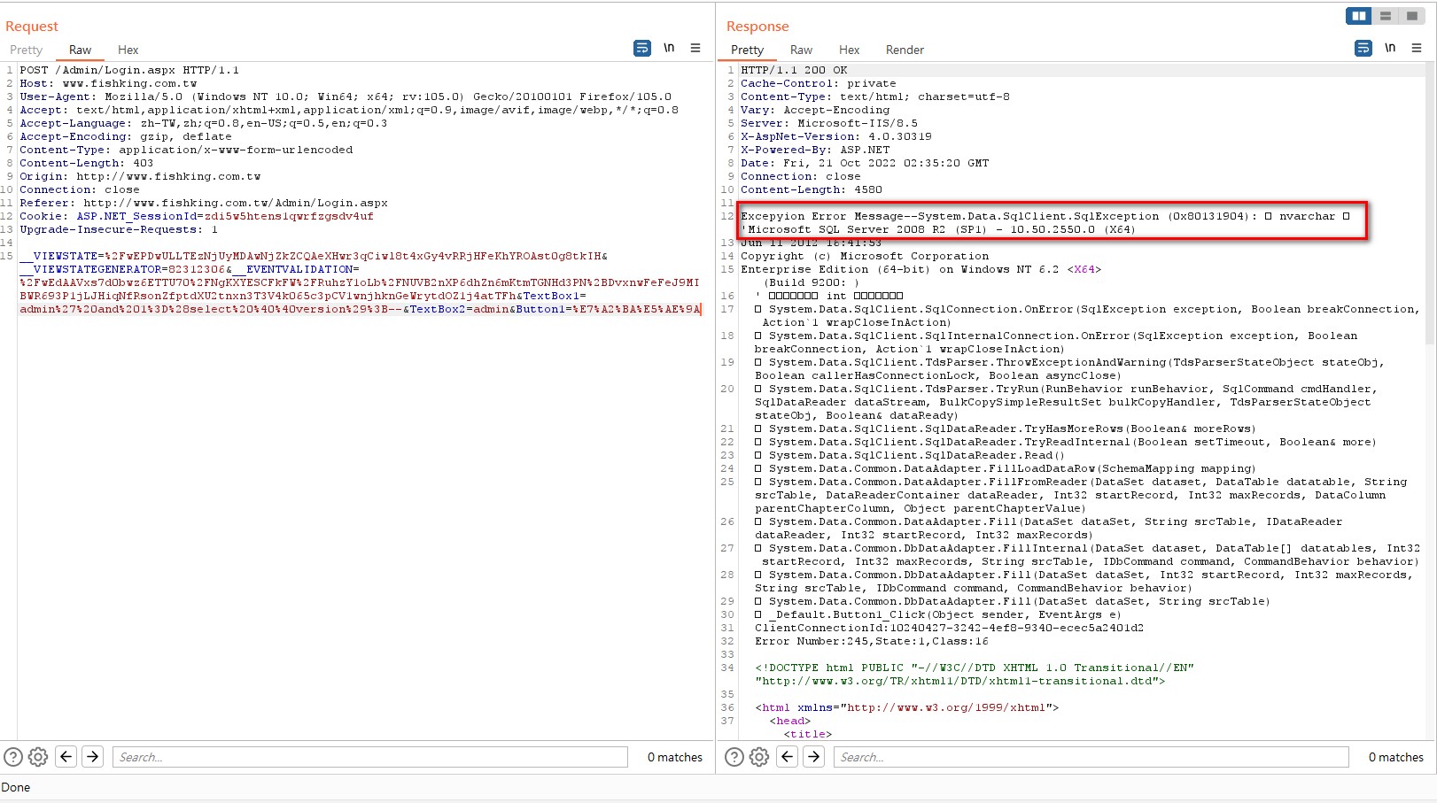Screen dimensions: 1437x803
Task: Go to previous match in Request search
Action: [x=66, y=757]
